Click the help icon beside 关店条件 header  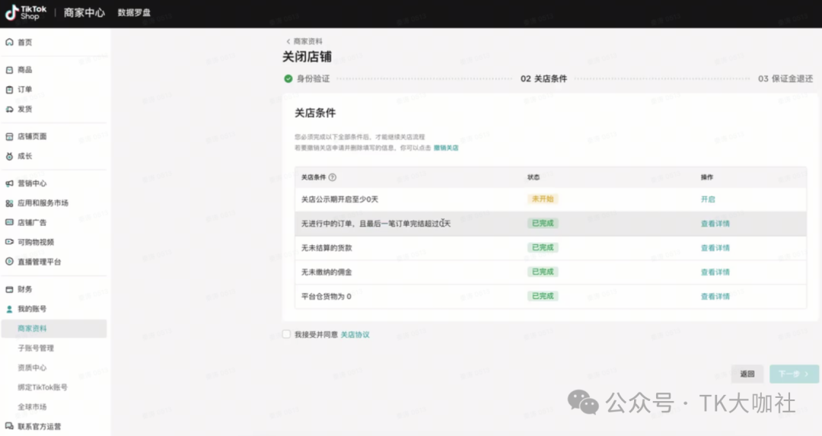point(333,177)
